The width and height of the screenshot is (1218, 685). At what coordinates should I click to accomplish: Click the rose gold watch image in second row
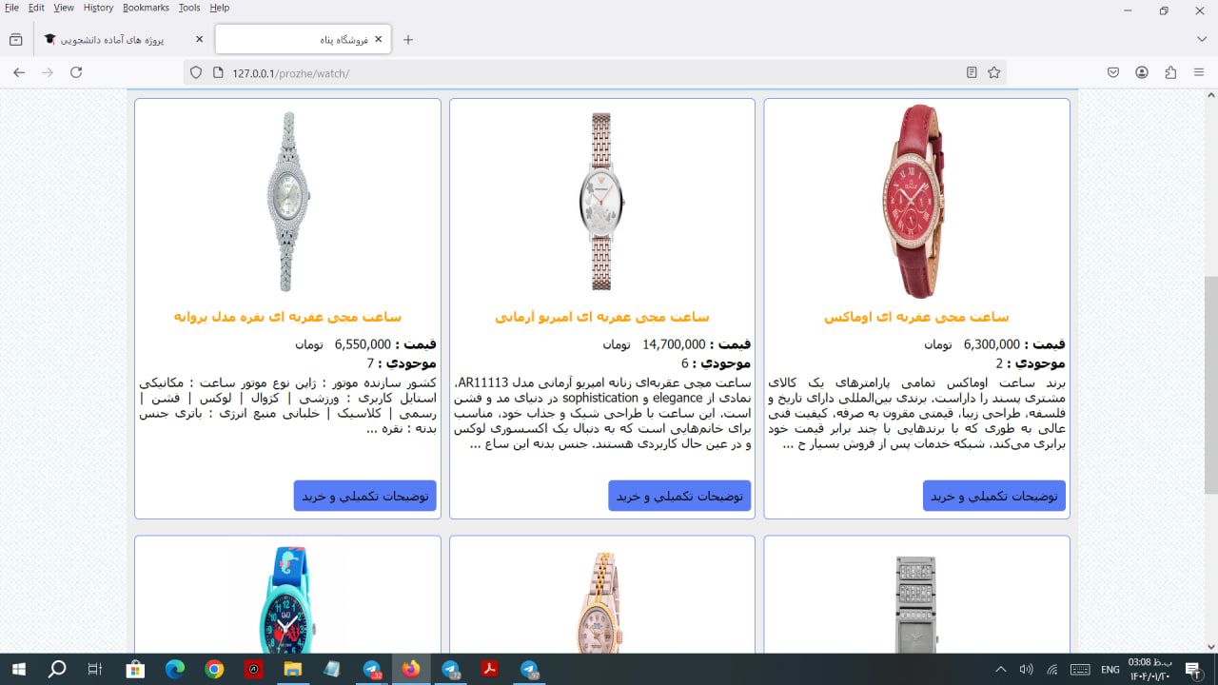point(601,602)
